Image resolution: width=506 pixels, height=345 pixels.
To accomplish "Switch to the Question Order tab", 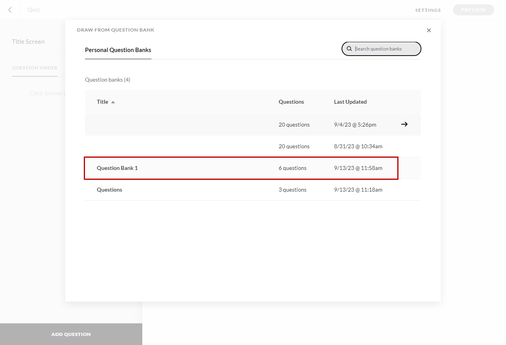I will click(x=35, y=68).
